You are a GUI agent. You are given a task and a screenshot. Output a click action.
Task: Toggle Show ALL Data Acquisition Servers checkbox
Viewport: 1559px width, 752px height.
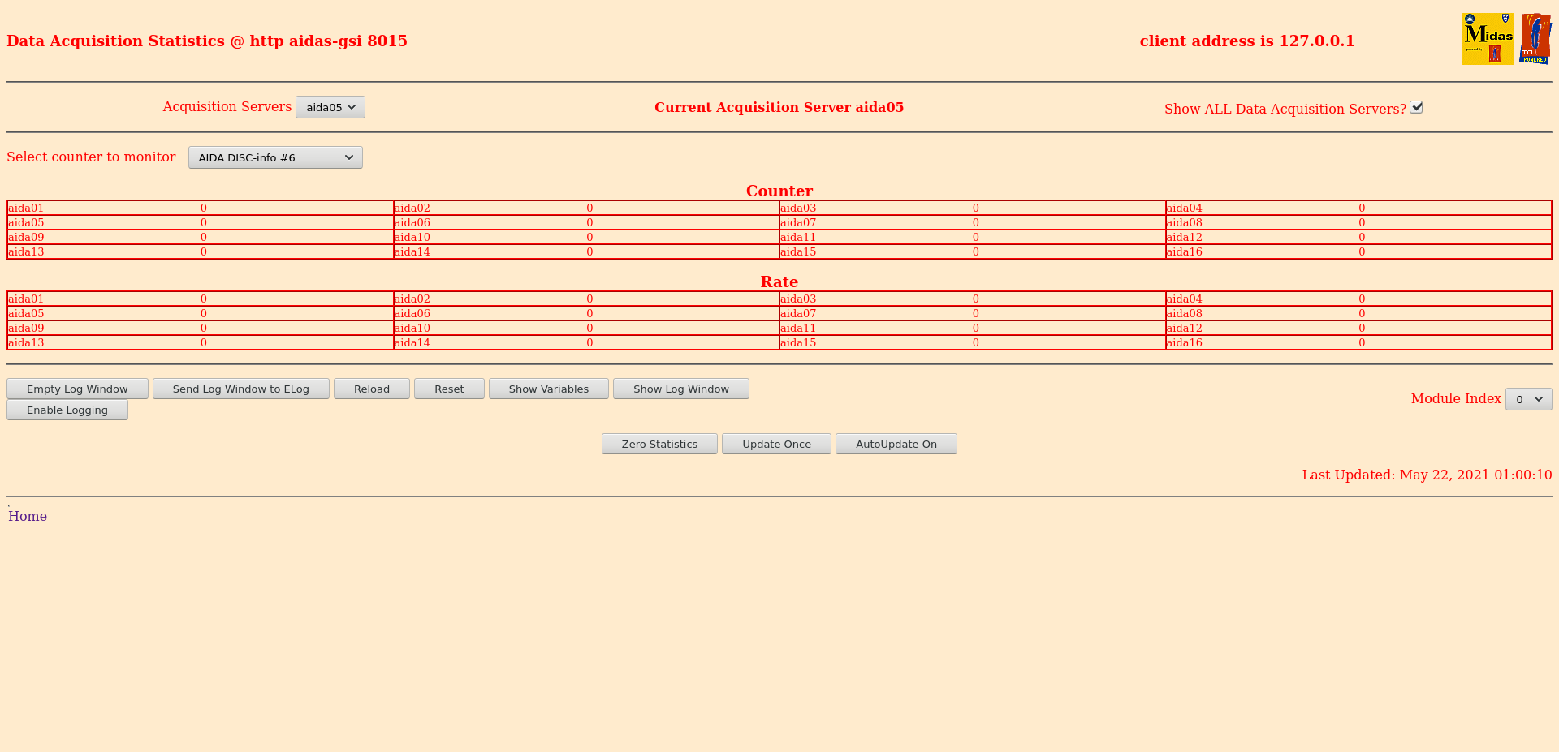click(1416, 107)
